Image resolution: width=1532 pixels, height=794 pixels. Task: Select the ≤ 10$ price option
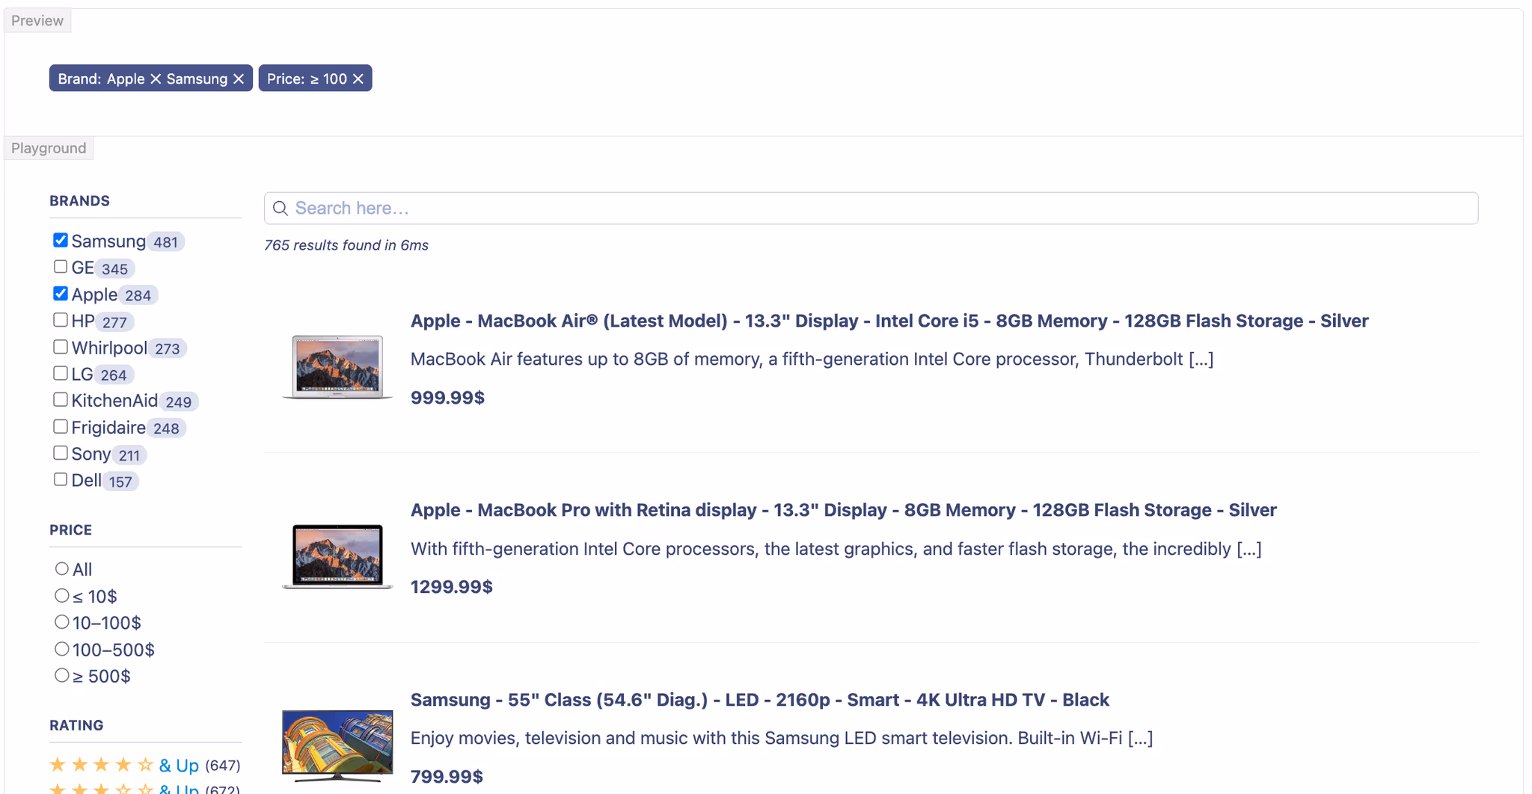[62, 596]
